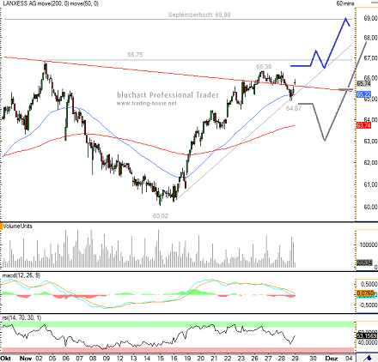Image resolution: width=378 pixels, height=362 pixels.
Task: Click the "61,00" price axis label
Action: pyautogui.click(x=370, y=184)
